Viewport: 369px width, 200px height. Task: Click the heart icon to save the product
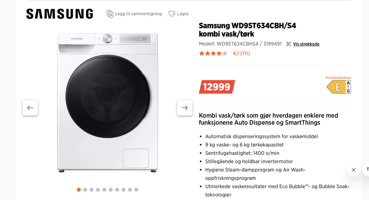tap(172, 14)
